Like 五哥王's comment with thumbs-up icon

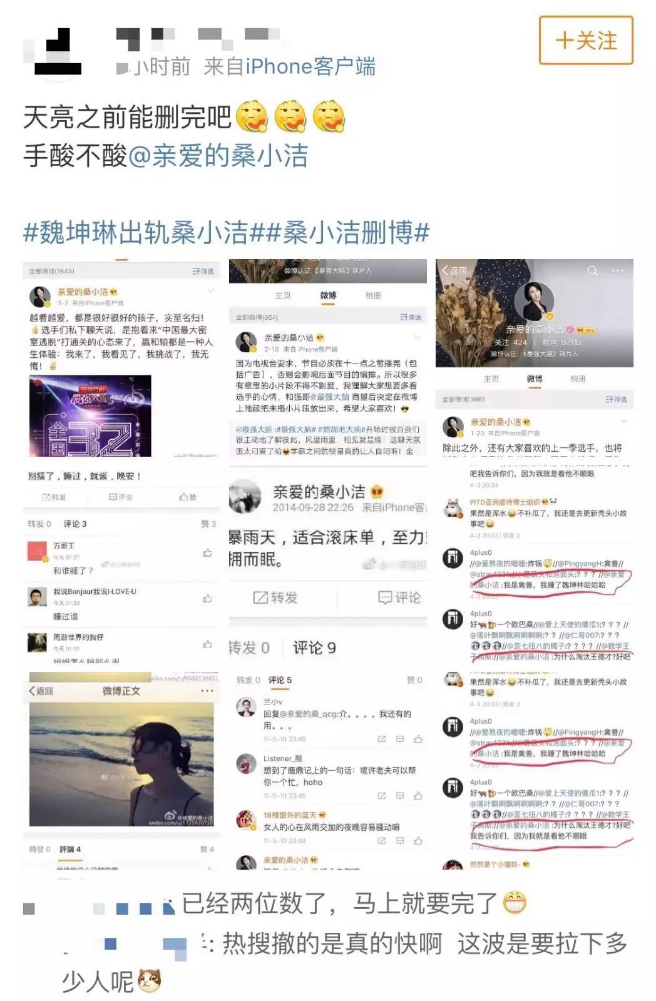pyautogui.click(x=207, y=552)
